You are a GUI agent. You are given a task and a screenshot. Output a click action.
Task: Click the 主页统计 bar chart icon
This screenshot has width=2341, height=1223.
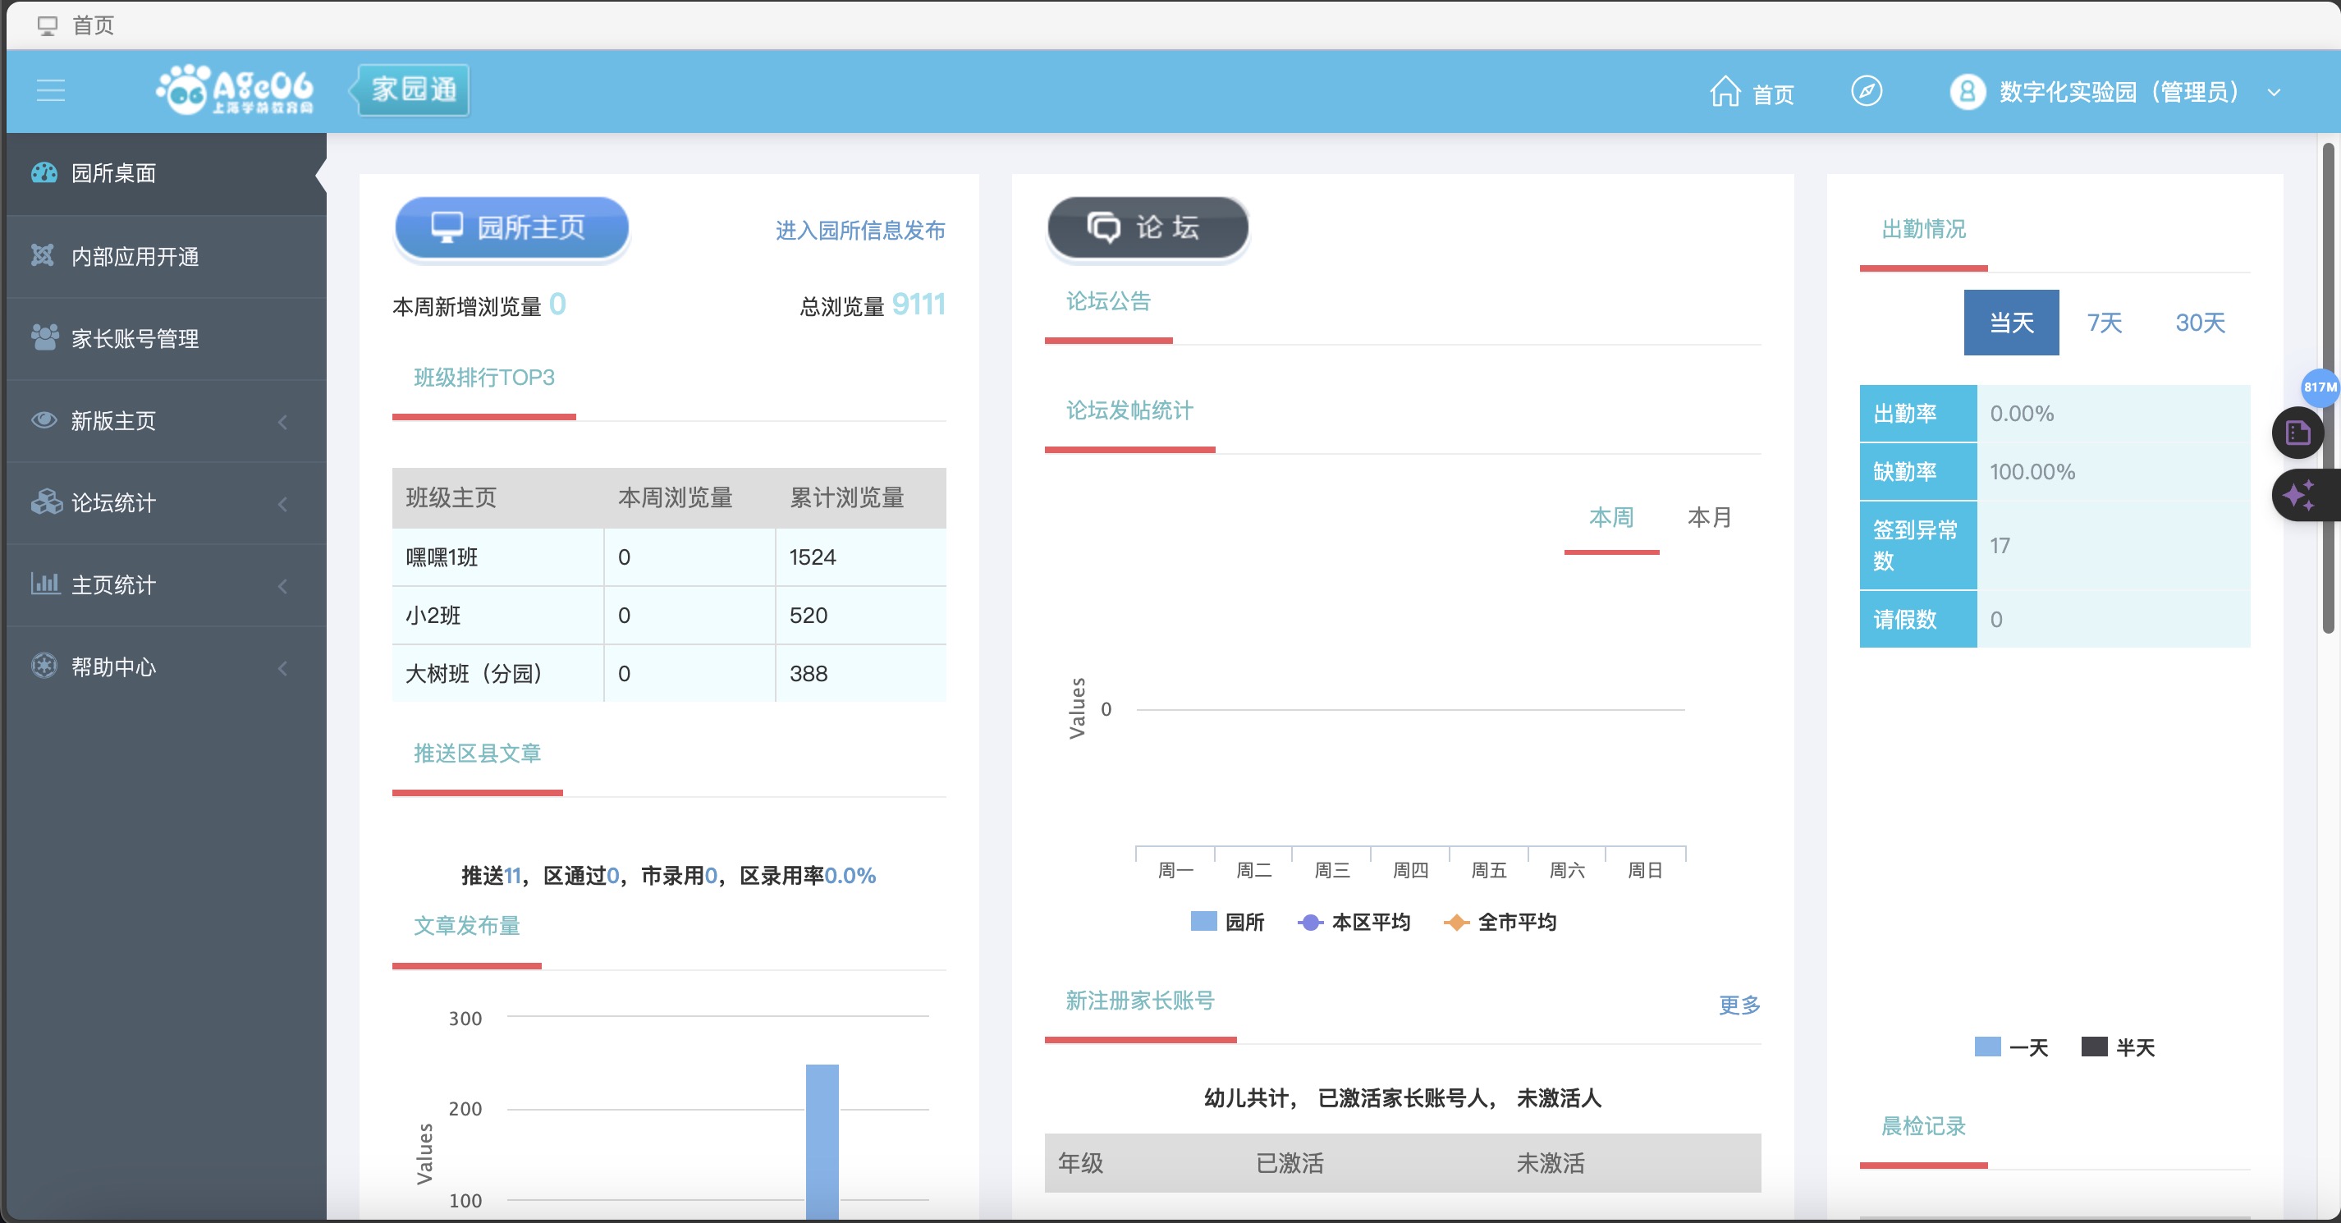[x=44, y=584]
